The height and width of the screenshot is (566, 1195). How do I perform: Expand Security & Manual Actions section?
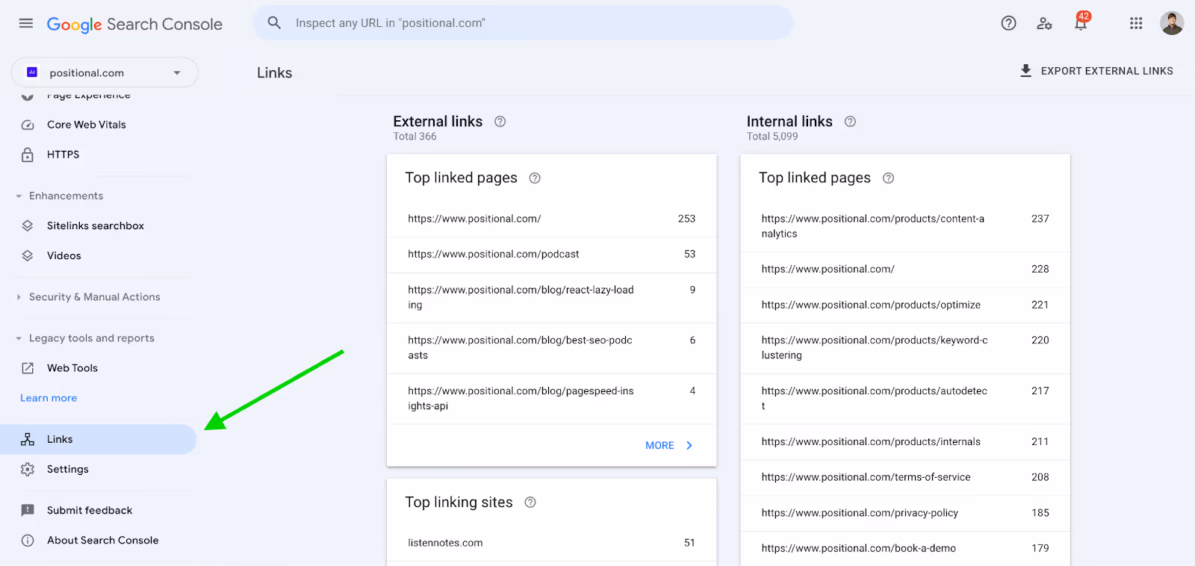(19, 297)
